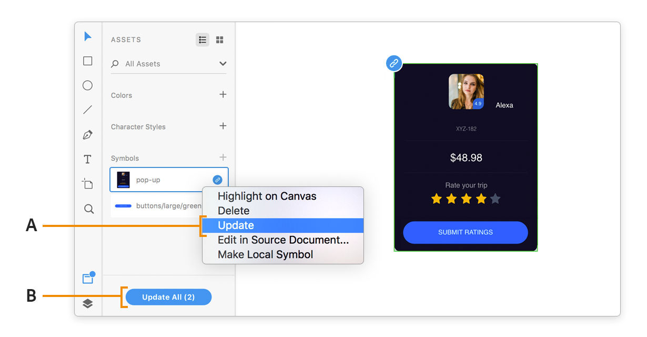The width and height of the screenshot is (647, 337).
Task: Click the Update All (2) button
Action: (x=168, y=297)
